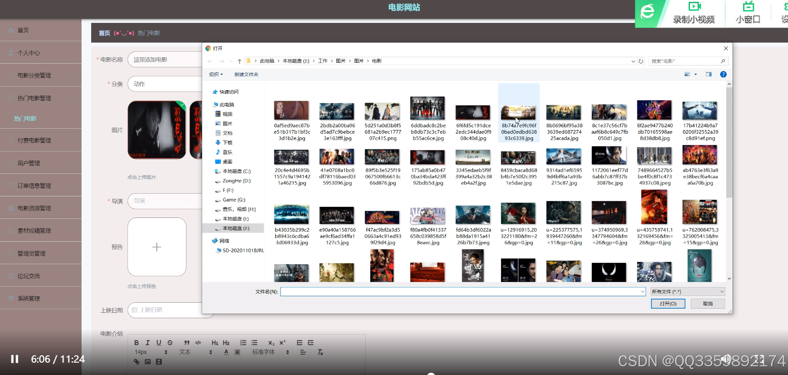Open the font color picker

(x=226, y=352)
